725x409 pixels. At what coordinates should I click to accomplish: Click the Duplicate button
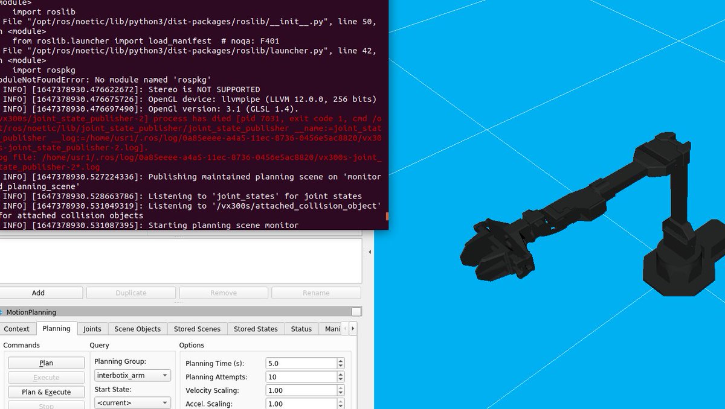pyautogui.click(x=131, y=293)
